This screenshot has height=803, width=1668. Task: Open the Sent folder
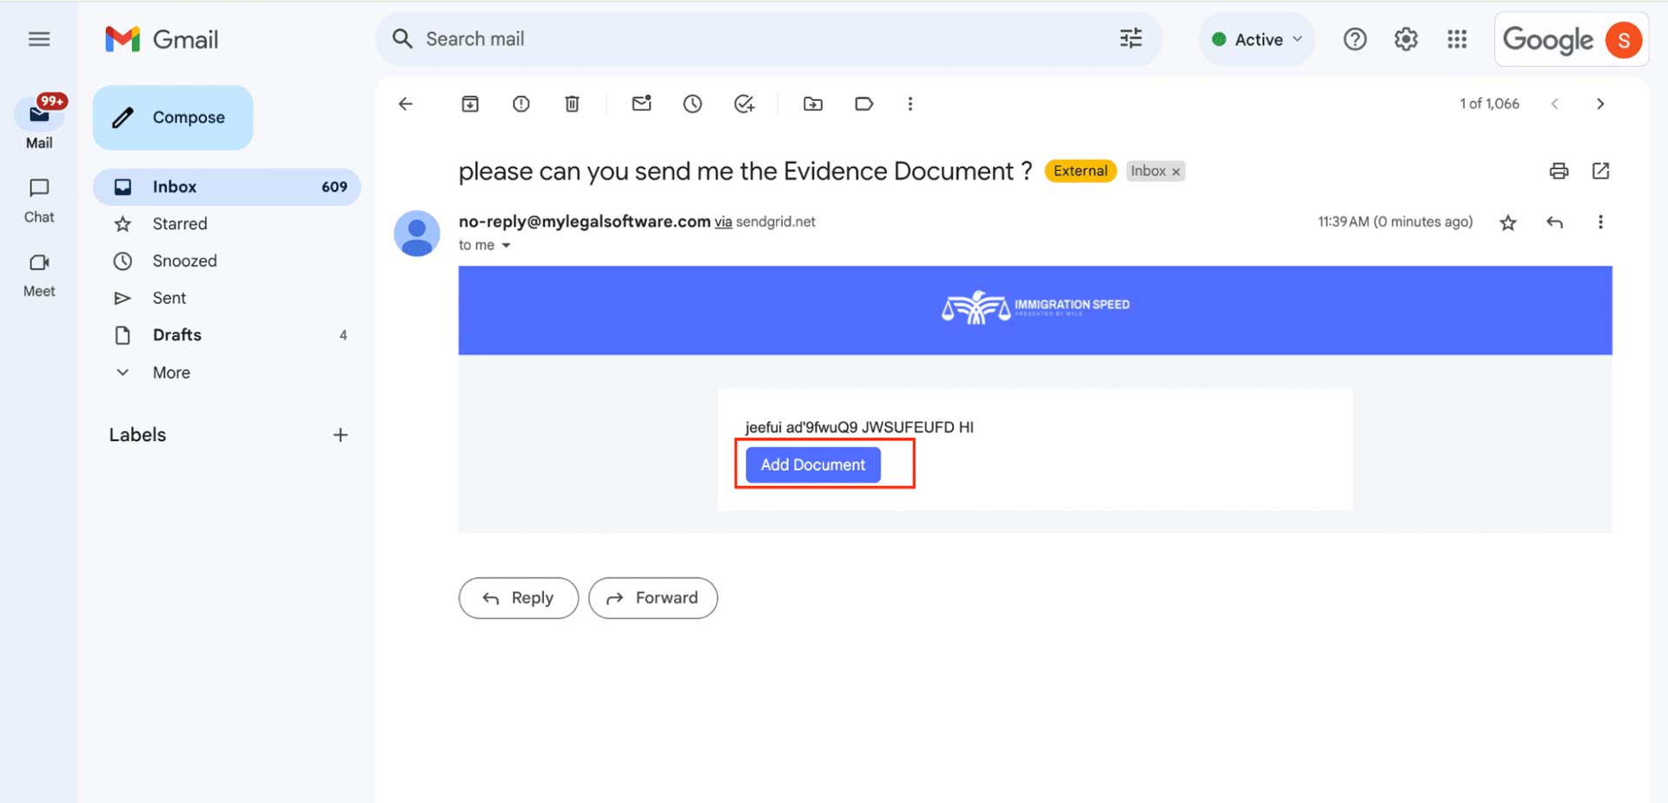click(x=169, y=298)
